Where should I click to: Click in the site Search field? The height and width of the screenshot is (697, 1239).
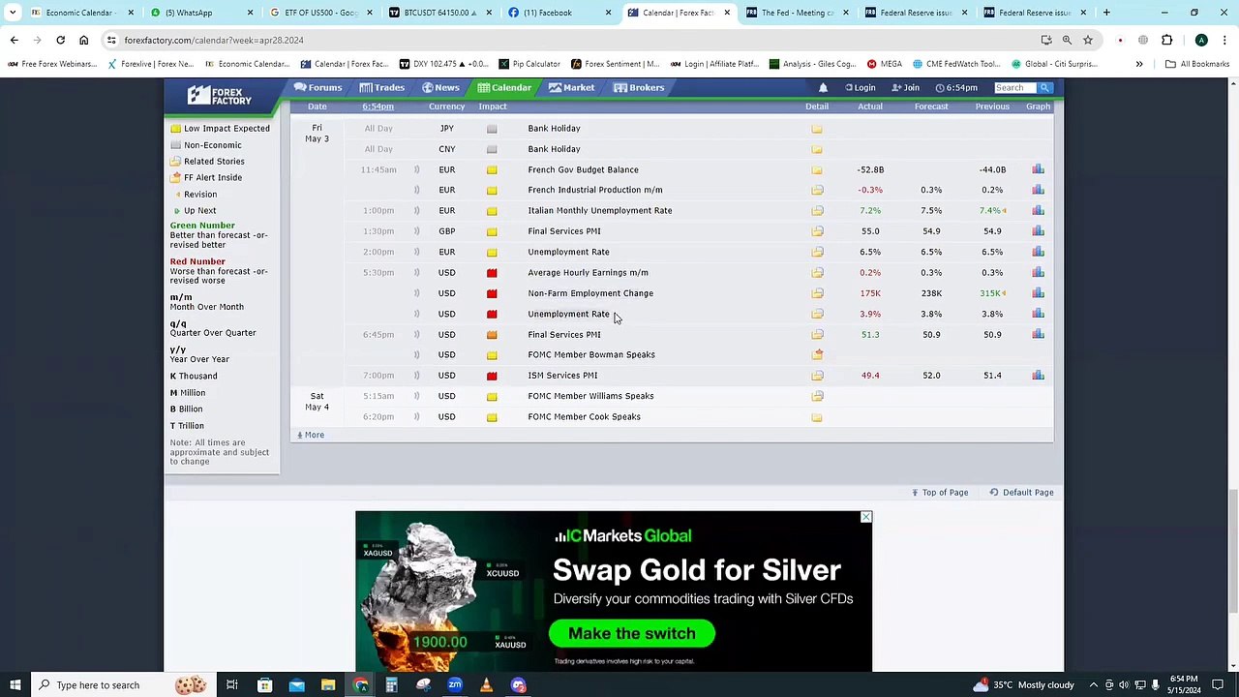coord(1015,87)
